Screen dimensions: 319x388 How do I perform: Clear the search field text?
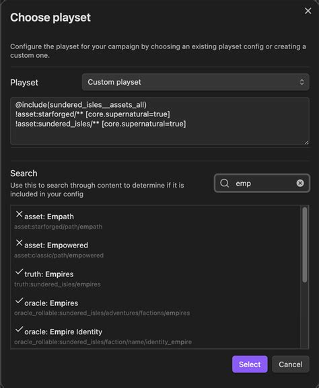300,183
